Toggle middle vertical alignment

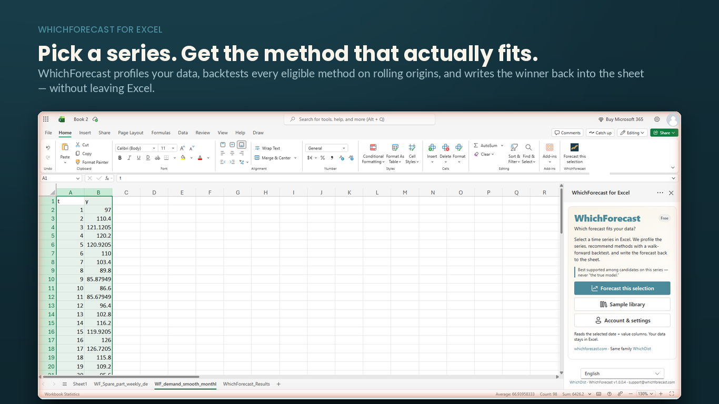232,145
